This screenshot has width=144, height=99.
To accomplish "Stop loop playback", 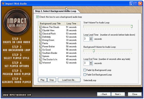I will pos(52,80).
